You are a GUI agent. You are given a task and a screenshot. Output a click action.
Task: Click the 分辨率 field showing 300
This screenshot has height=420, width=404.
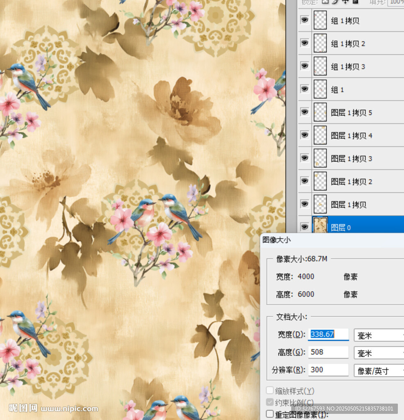pyautogui.click(x=328, y=370)
